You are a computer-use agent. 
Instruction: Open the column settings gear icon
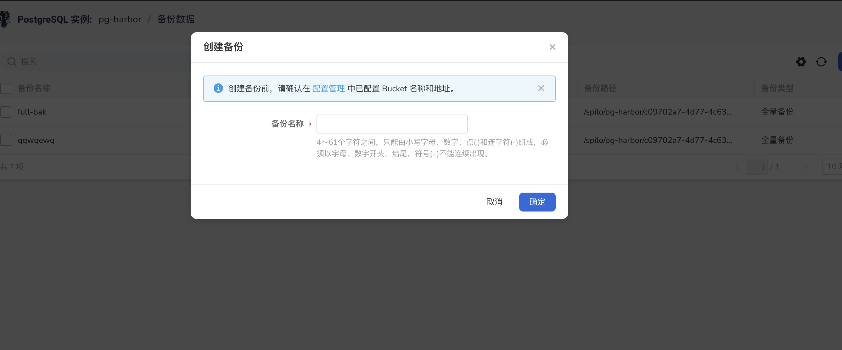801,62
